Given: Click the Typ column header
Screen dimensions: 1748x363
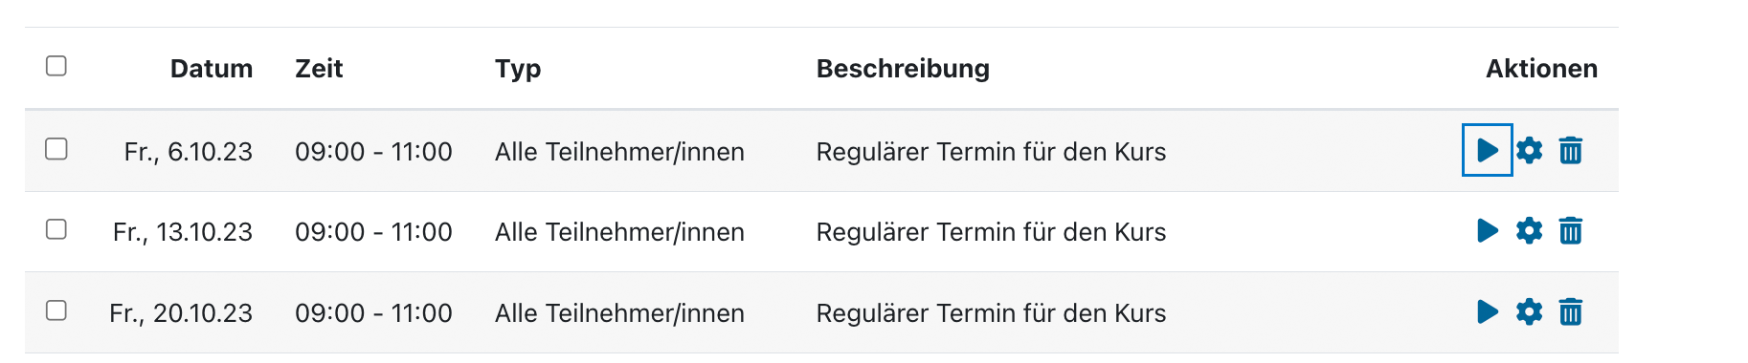Looking at the screenshot, I should [x=518, y=69].
